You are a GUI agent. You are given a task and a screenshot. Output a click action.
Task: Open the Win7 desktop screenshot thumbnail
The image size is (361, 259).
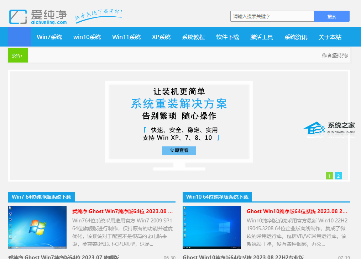pos(37,227)
